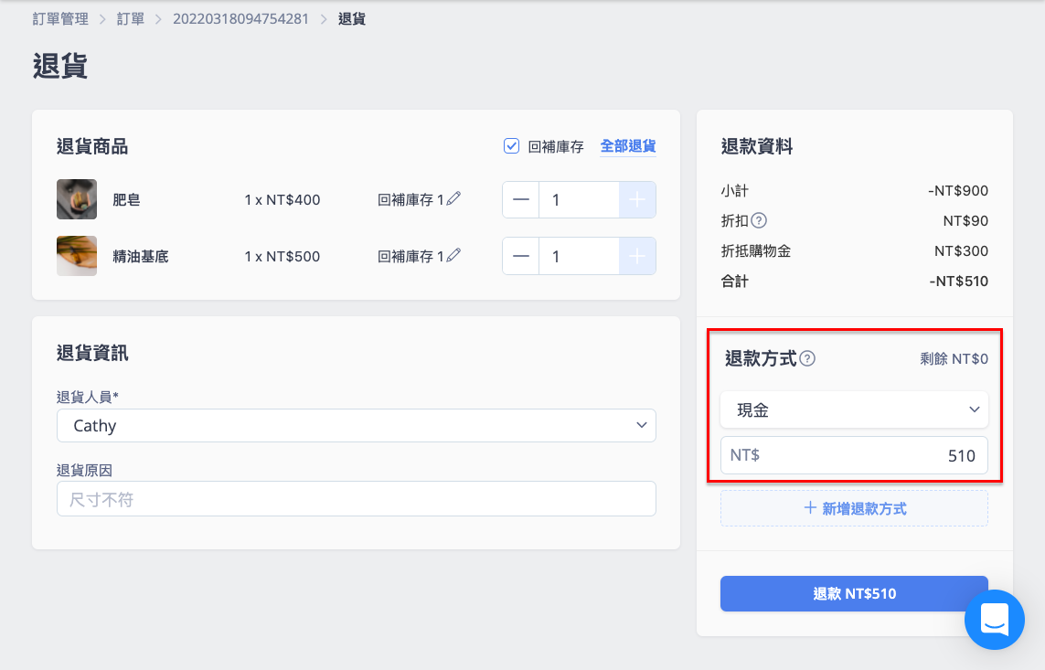Click the 合計 -NT$510 amount

[958, 281]
